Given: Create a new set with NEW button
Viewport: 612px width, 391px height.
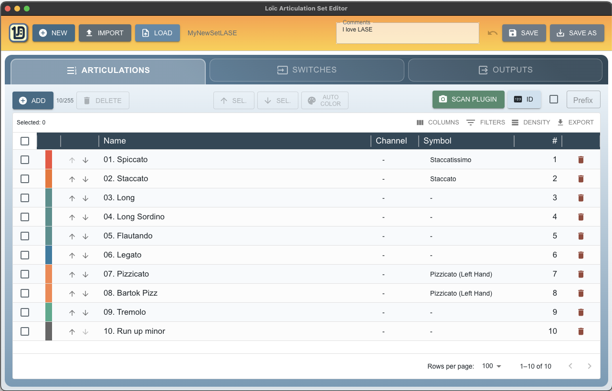Looking at the screenshot, I should [53, 33].
